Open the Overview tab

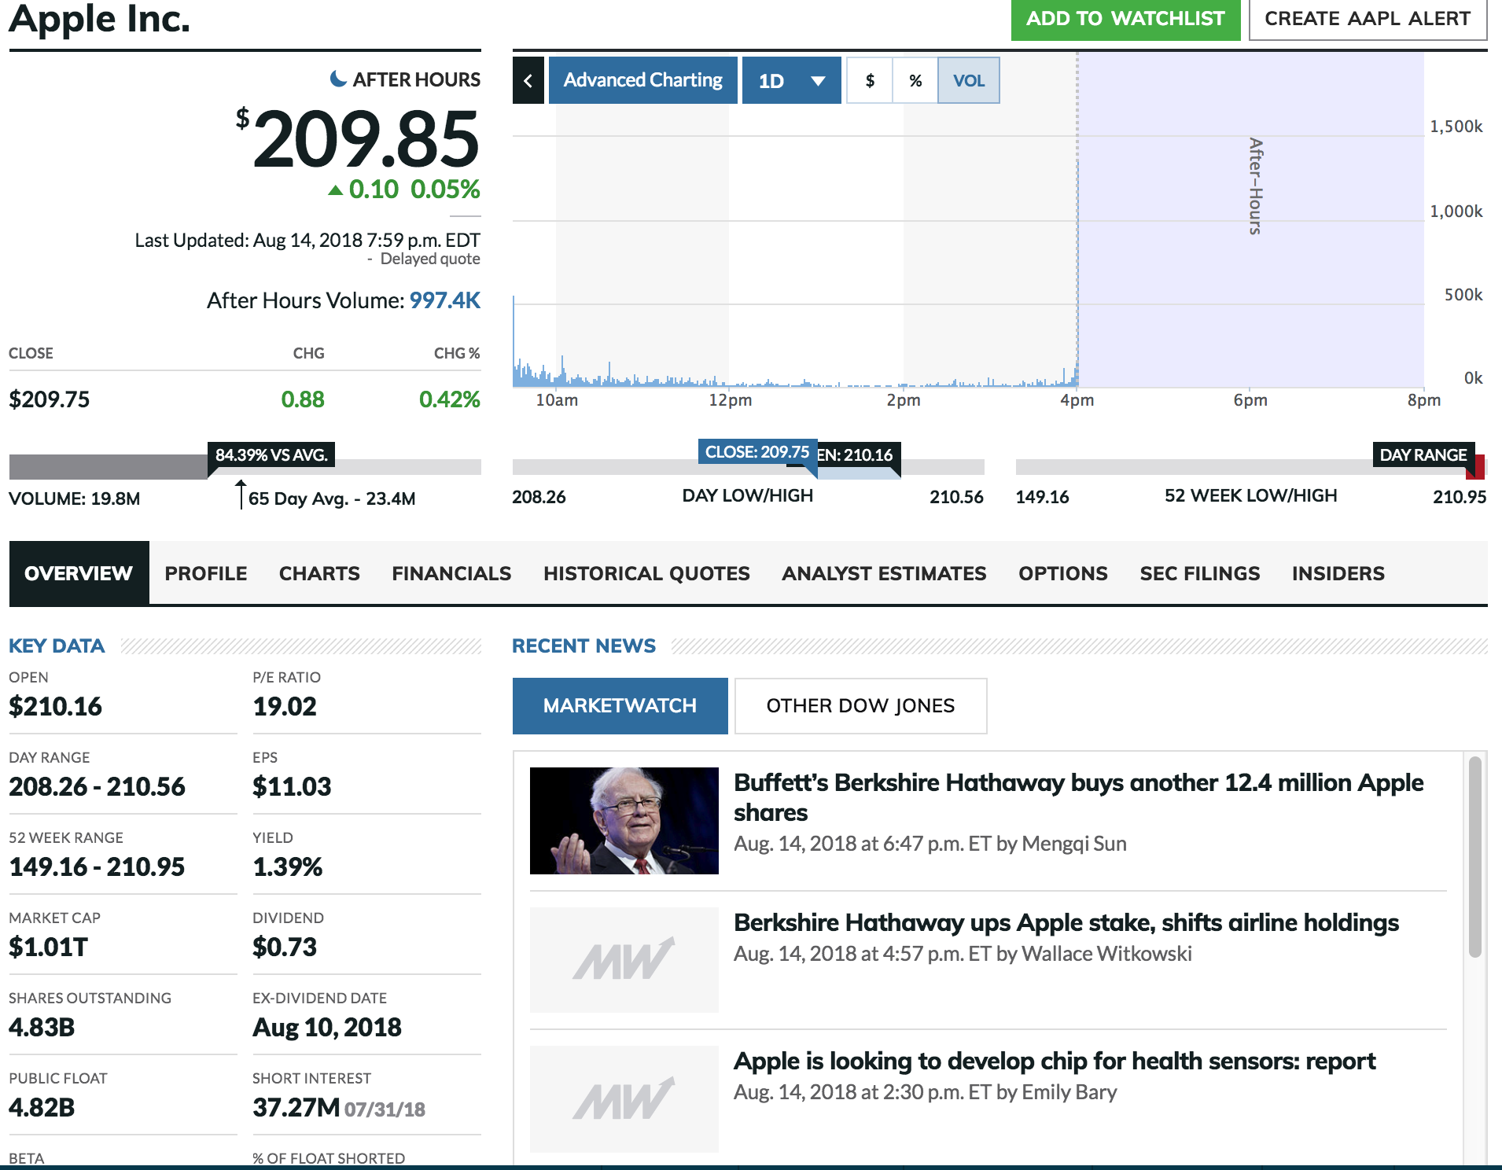79,573
